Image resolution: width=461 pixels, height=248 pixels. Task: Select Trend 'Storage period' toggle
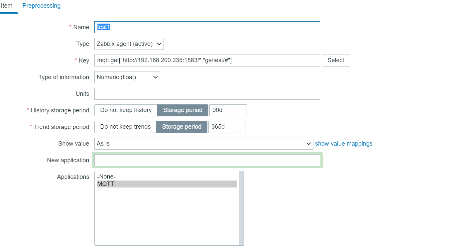click(181, 127)
